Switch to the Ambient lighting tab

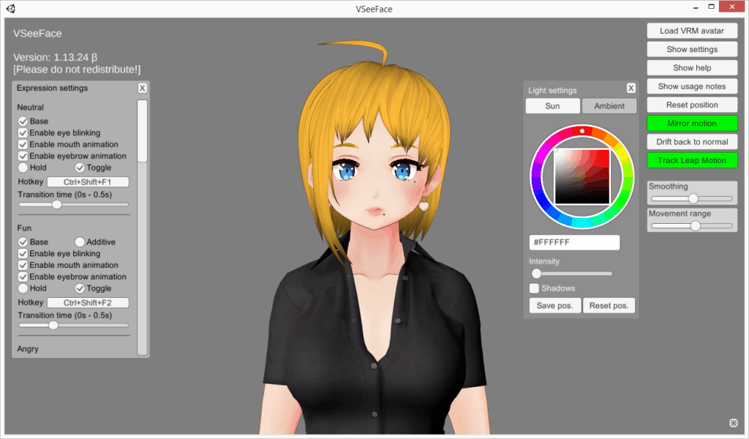point(609,105)
